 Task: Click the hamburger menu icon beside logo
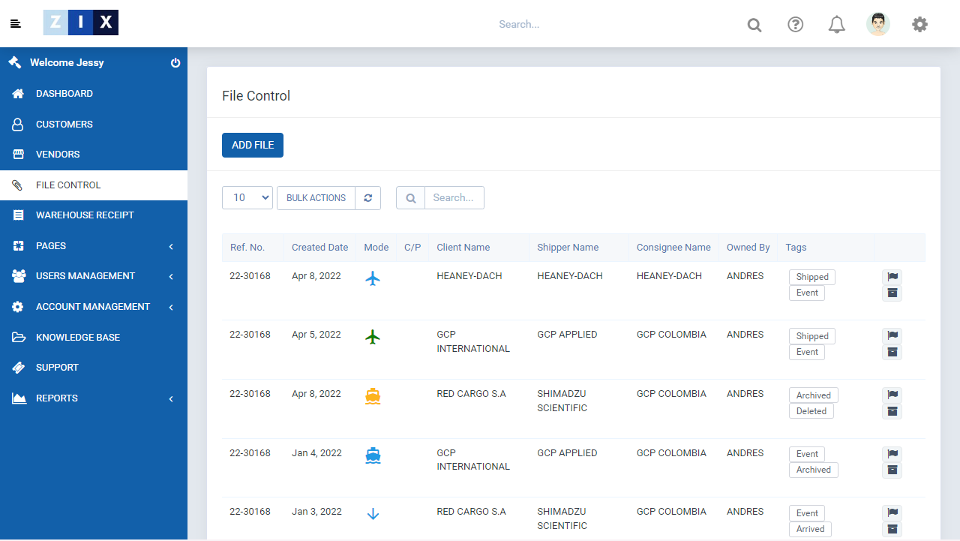pyautogui.click(x=16, y=24)
